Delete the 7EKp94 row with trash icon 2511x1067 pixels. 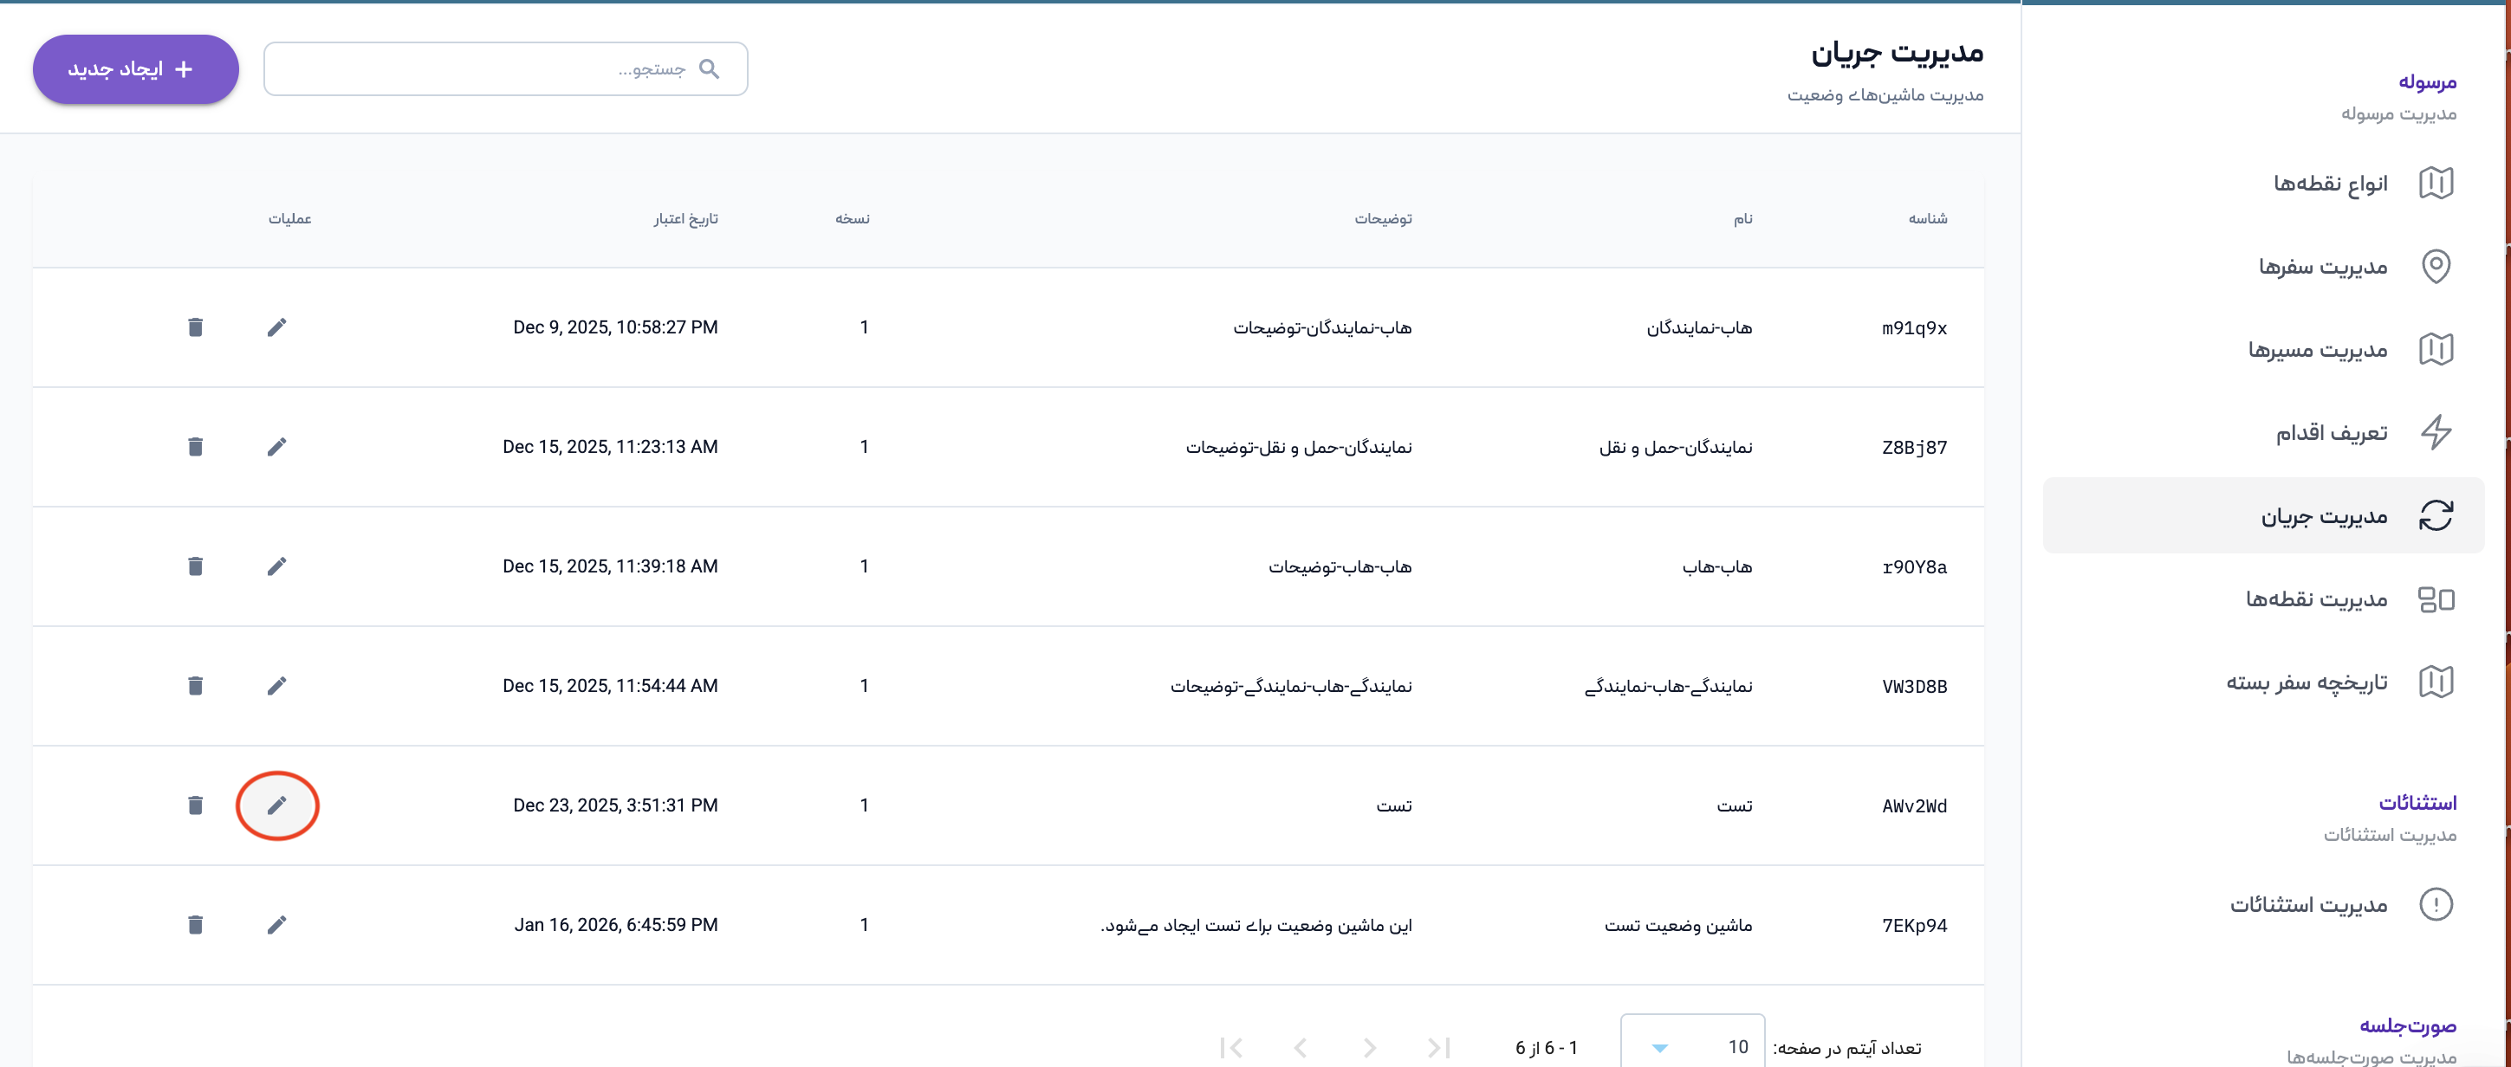[x=195, y=925]
